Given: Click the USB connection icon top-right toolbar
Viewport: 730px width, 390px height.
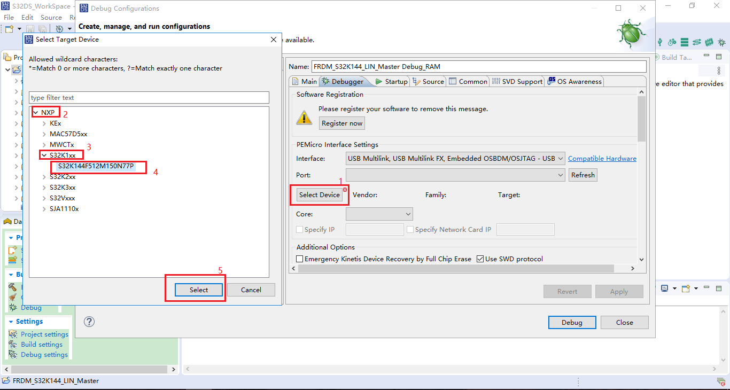Looking at the screenshot, I should tap(660, 42).
